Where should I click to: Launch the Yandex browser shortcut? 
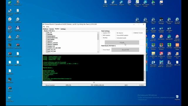coord(10,20)
